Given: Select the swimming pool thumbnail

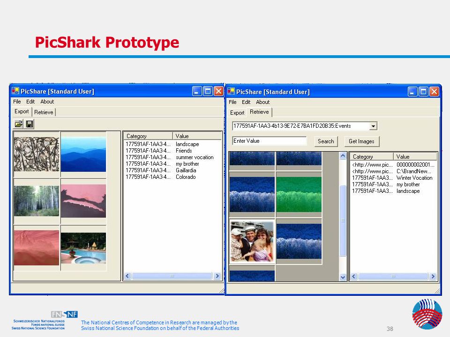Looking at the screenshot, I should point(83,248).
